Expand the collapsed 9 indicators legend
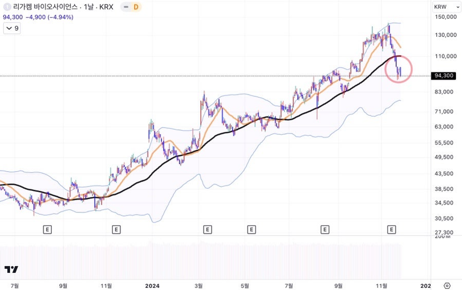 tap(12, 28)
